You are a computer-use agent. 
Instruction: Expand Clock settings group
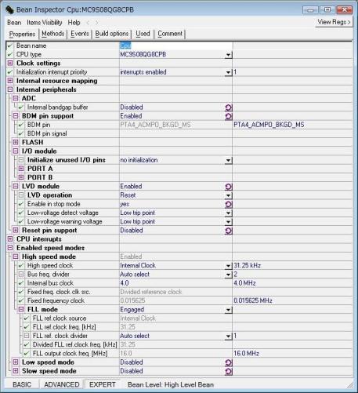coord(10,63)
